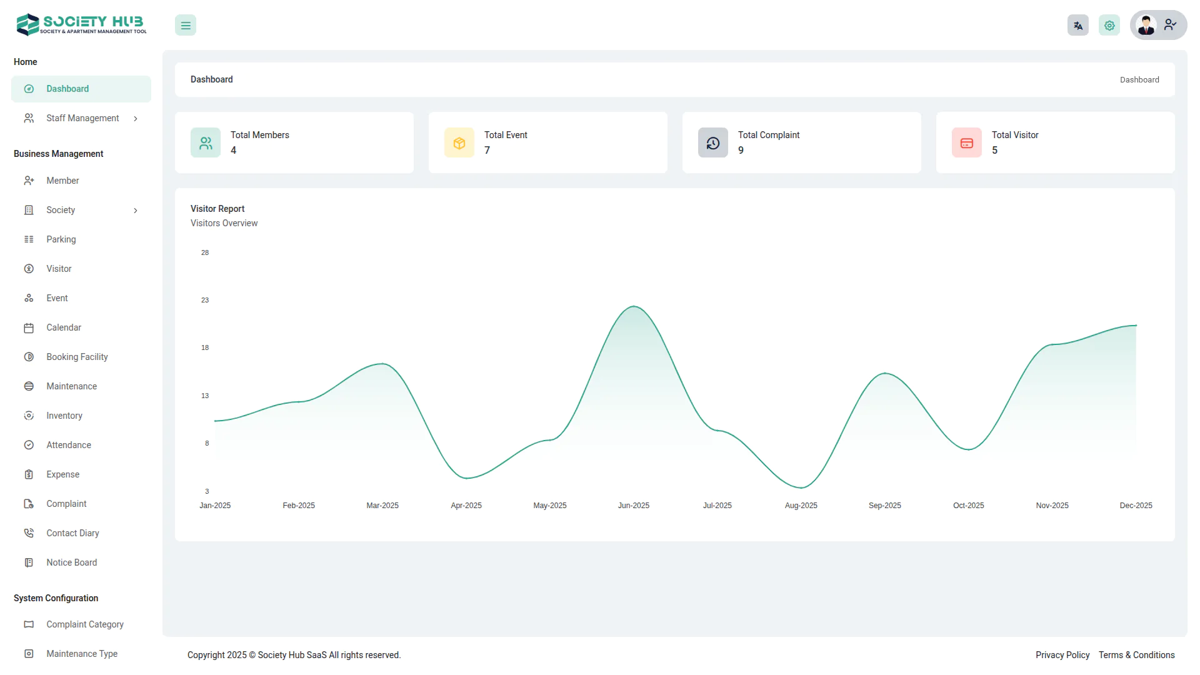The width and height of the screenshot is (1200, 675).
Task: Click the Total Event box icon
Action: coord(459,143)
